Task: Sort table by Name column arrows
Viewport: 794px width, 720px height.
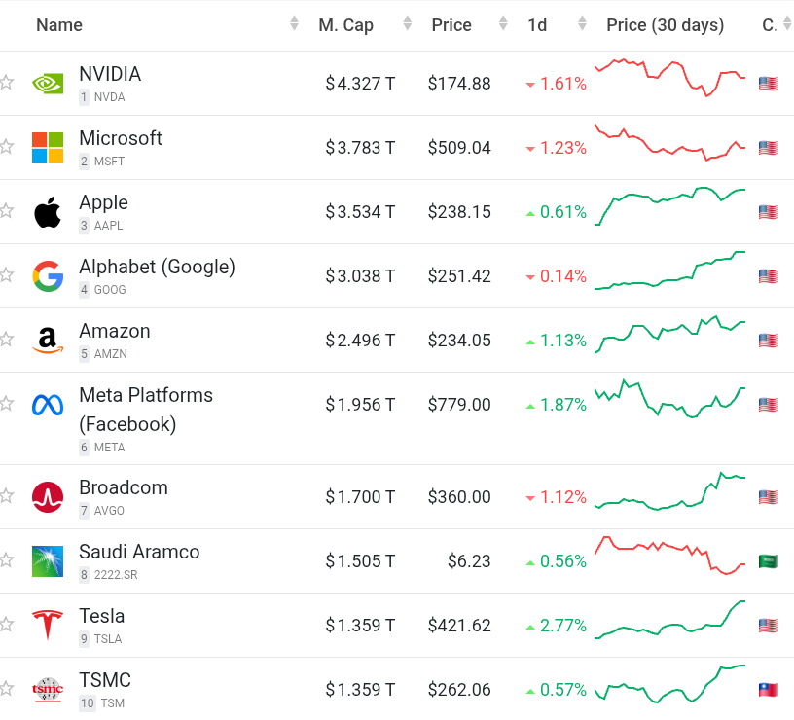Action: [x=295, y=24]
